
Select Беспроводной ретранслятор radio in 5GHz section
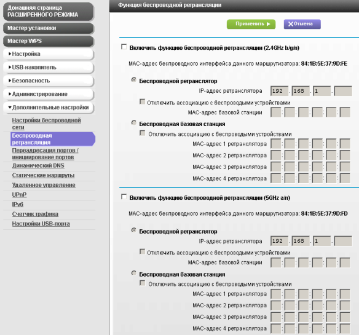134,230
